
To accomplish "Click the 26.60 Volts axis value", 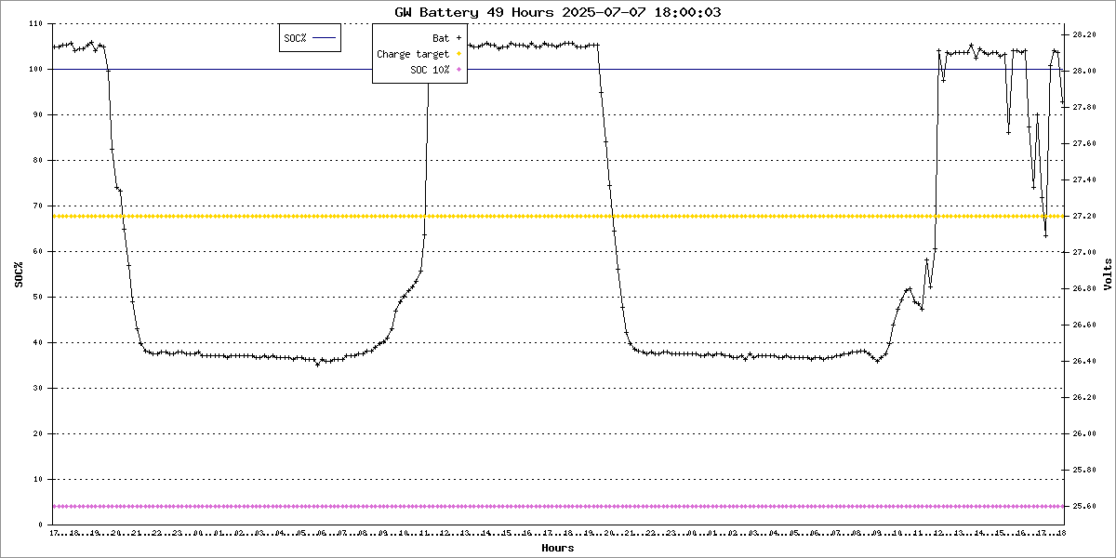I will point(1084,325).
